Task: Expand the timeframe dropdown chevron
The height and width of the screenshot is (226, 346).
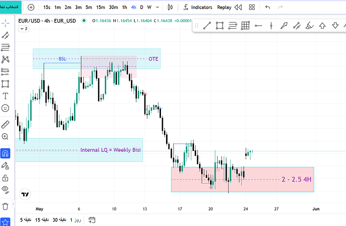Action: click(157, 8)
